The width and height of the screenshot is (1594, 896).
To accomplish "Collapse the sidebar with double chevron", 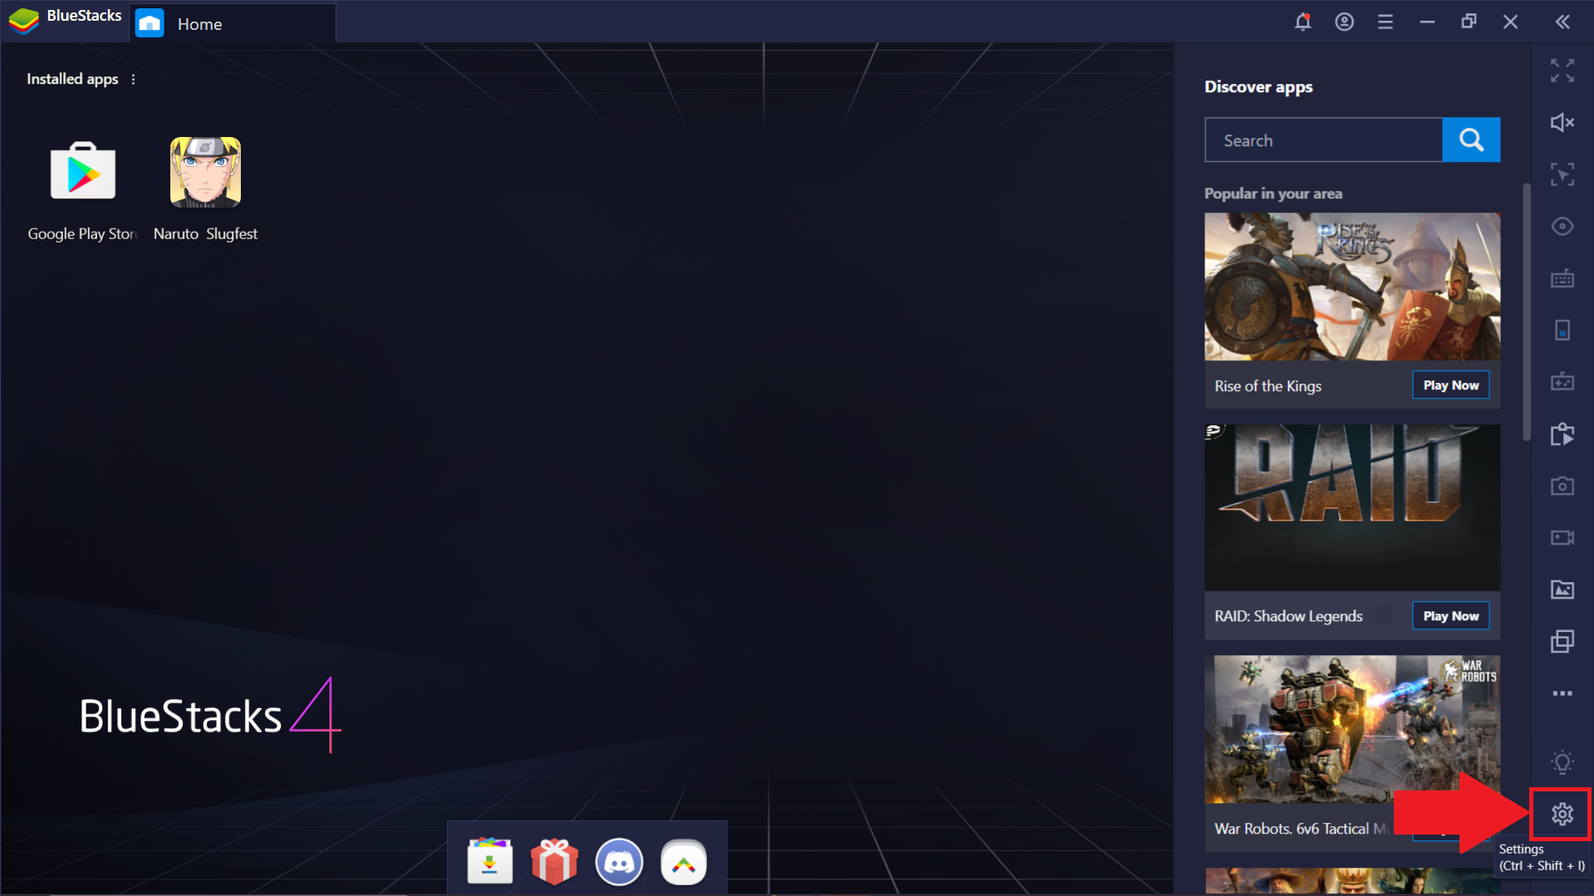I will [1562, 22].
